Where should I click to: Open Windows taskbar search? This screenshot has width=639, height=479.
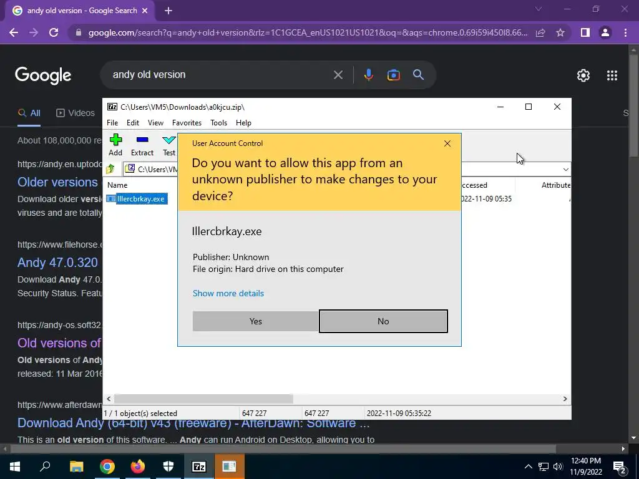click(x=45, y=467)
